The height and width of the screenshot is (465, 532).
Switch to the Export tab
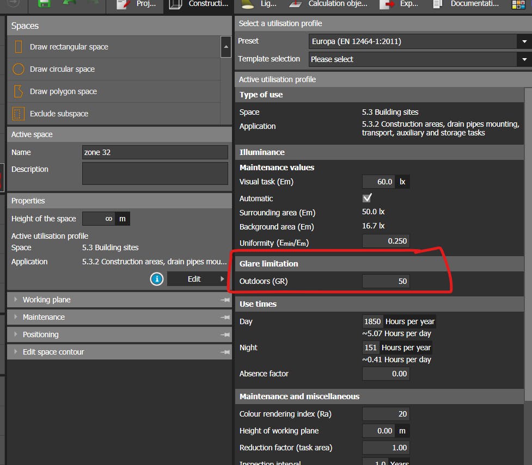(399, 4)
